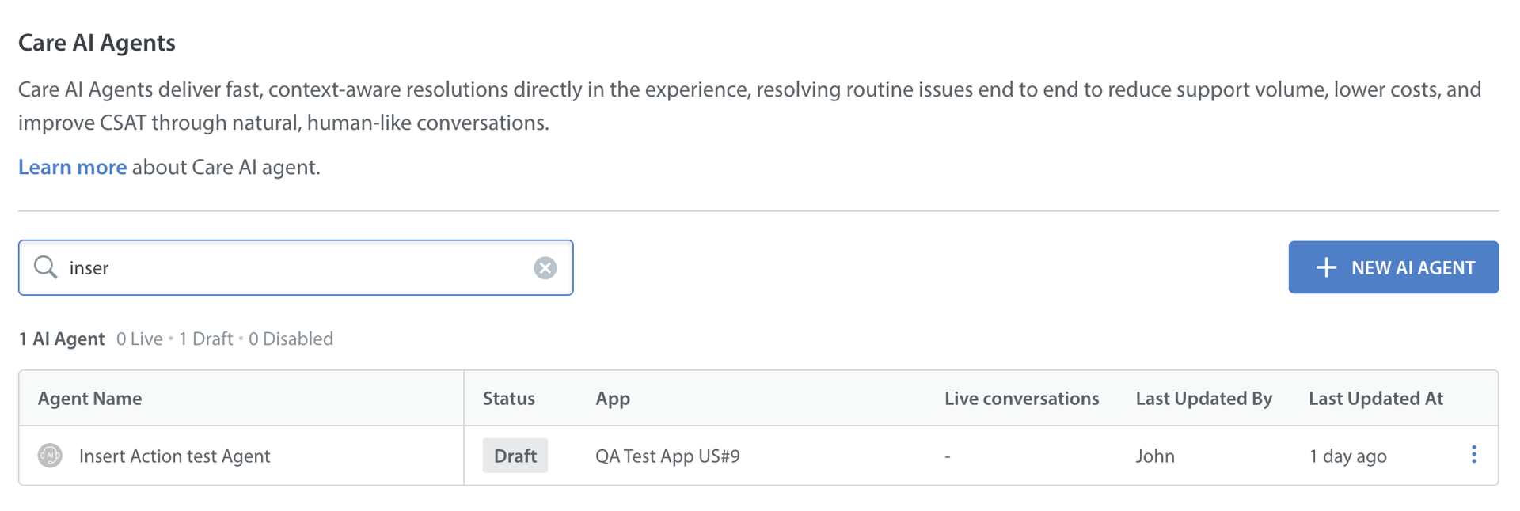Create a new AI agent
The width and height of the screenshot is (1520, 511).
point(1393,267)
